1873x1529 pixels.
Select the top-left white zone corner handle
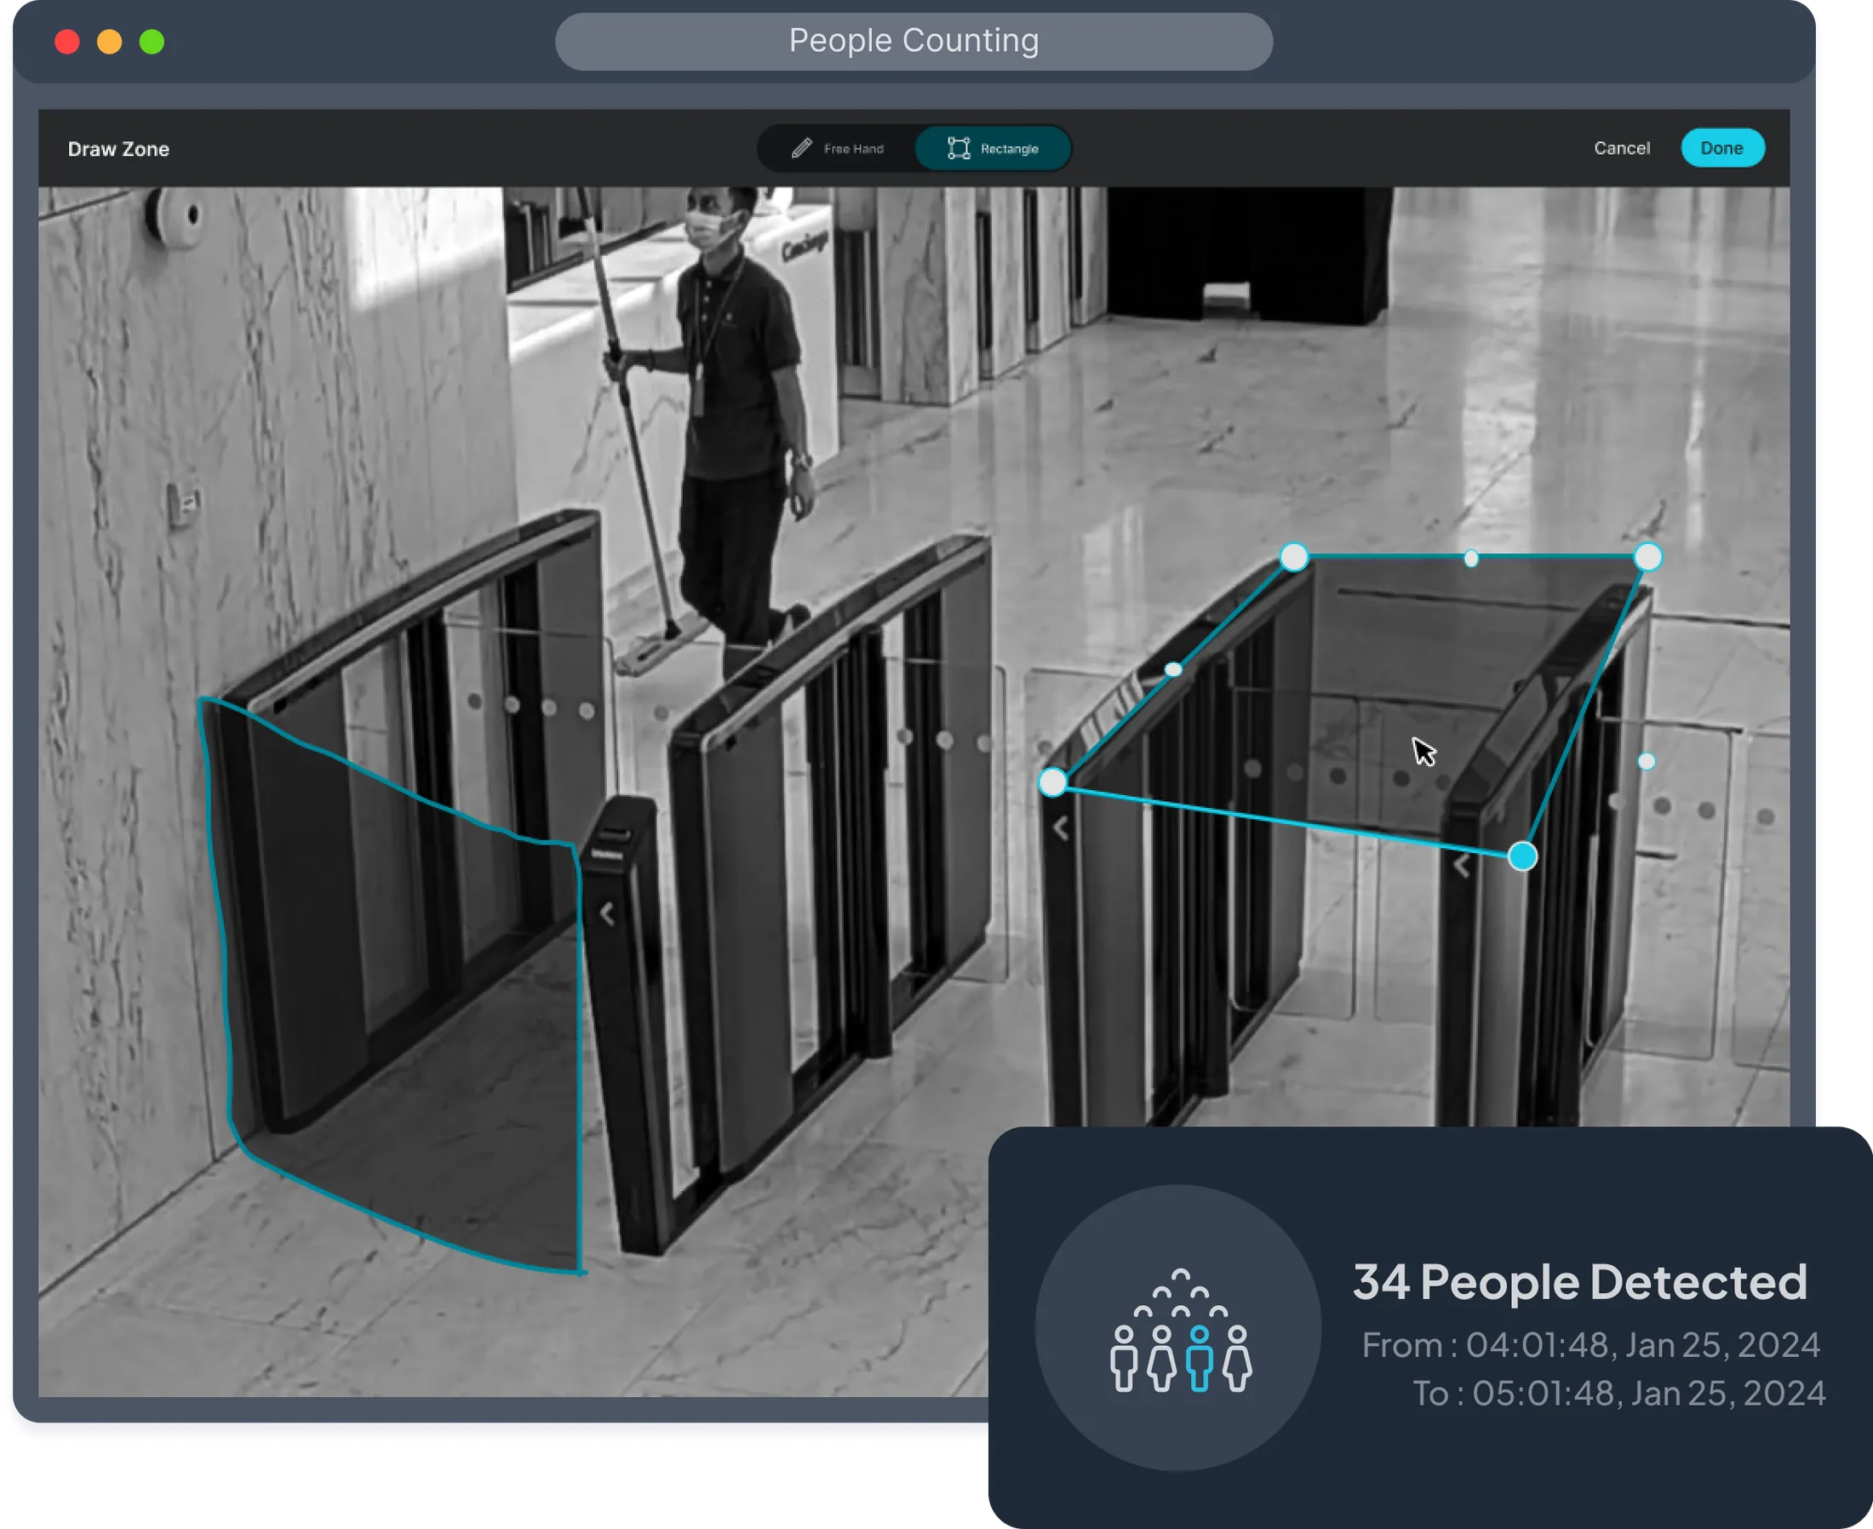click(x=1292, y=557)
